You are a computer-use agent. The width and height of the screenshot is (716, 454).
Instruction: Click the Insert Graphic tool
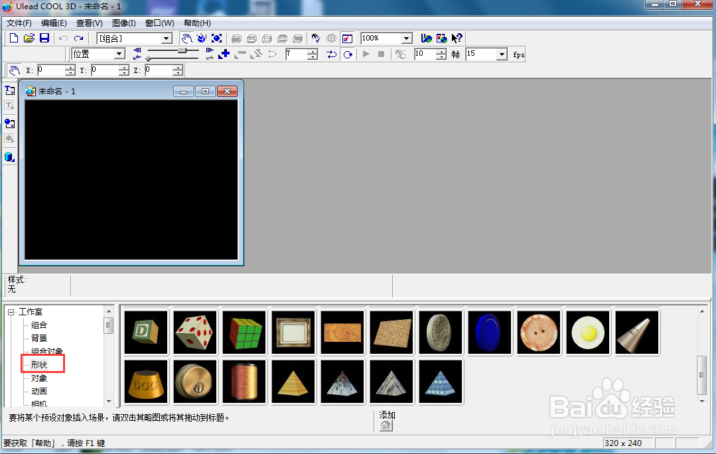click(9, 123)
